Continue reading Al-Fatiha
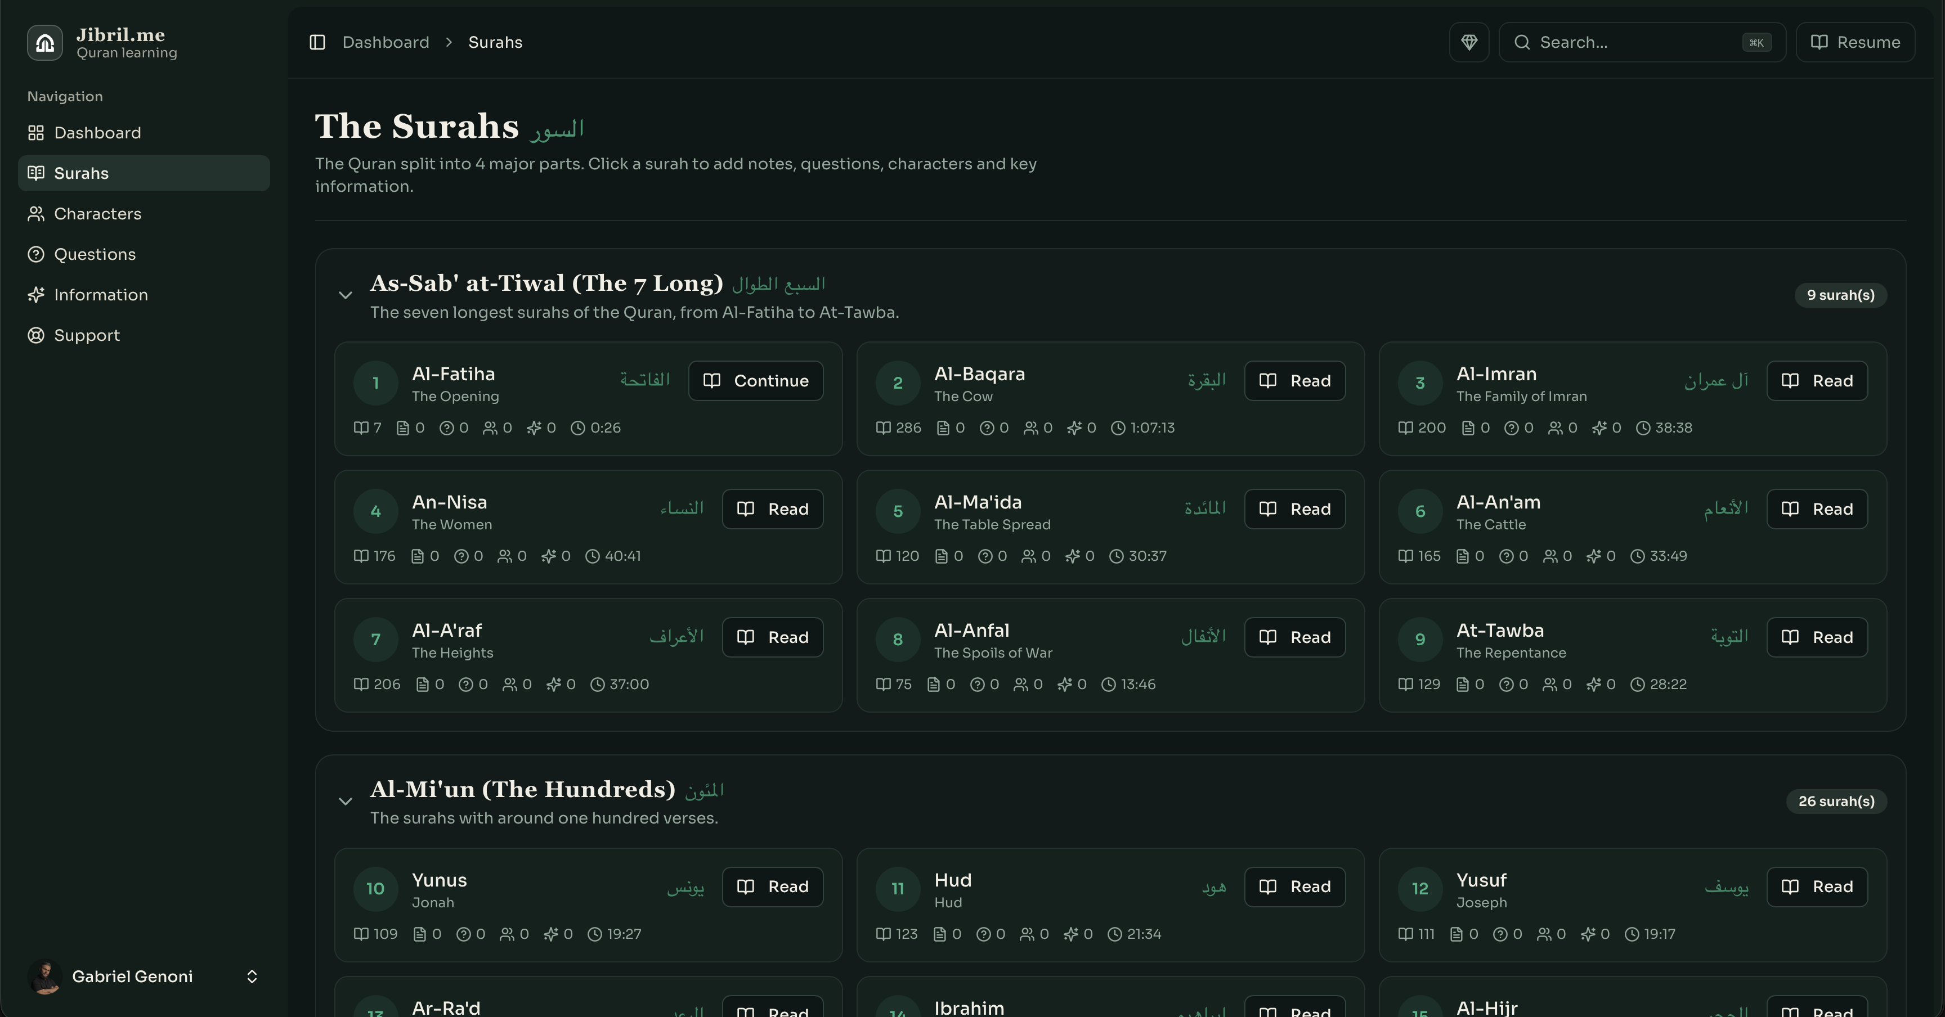The image size is (1945, 1017). tap(755, 381)
